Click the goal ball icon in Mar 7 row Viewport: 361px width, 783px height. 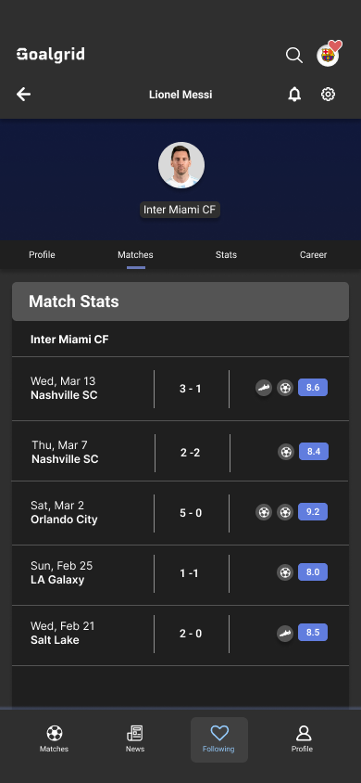pos(286,452)
